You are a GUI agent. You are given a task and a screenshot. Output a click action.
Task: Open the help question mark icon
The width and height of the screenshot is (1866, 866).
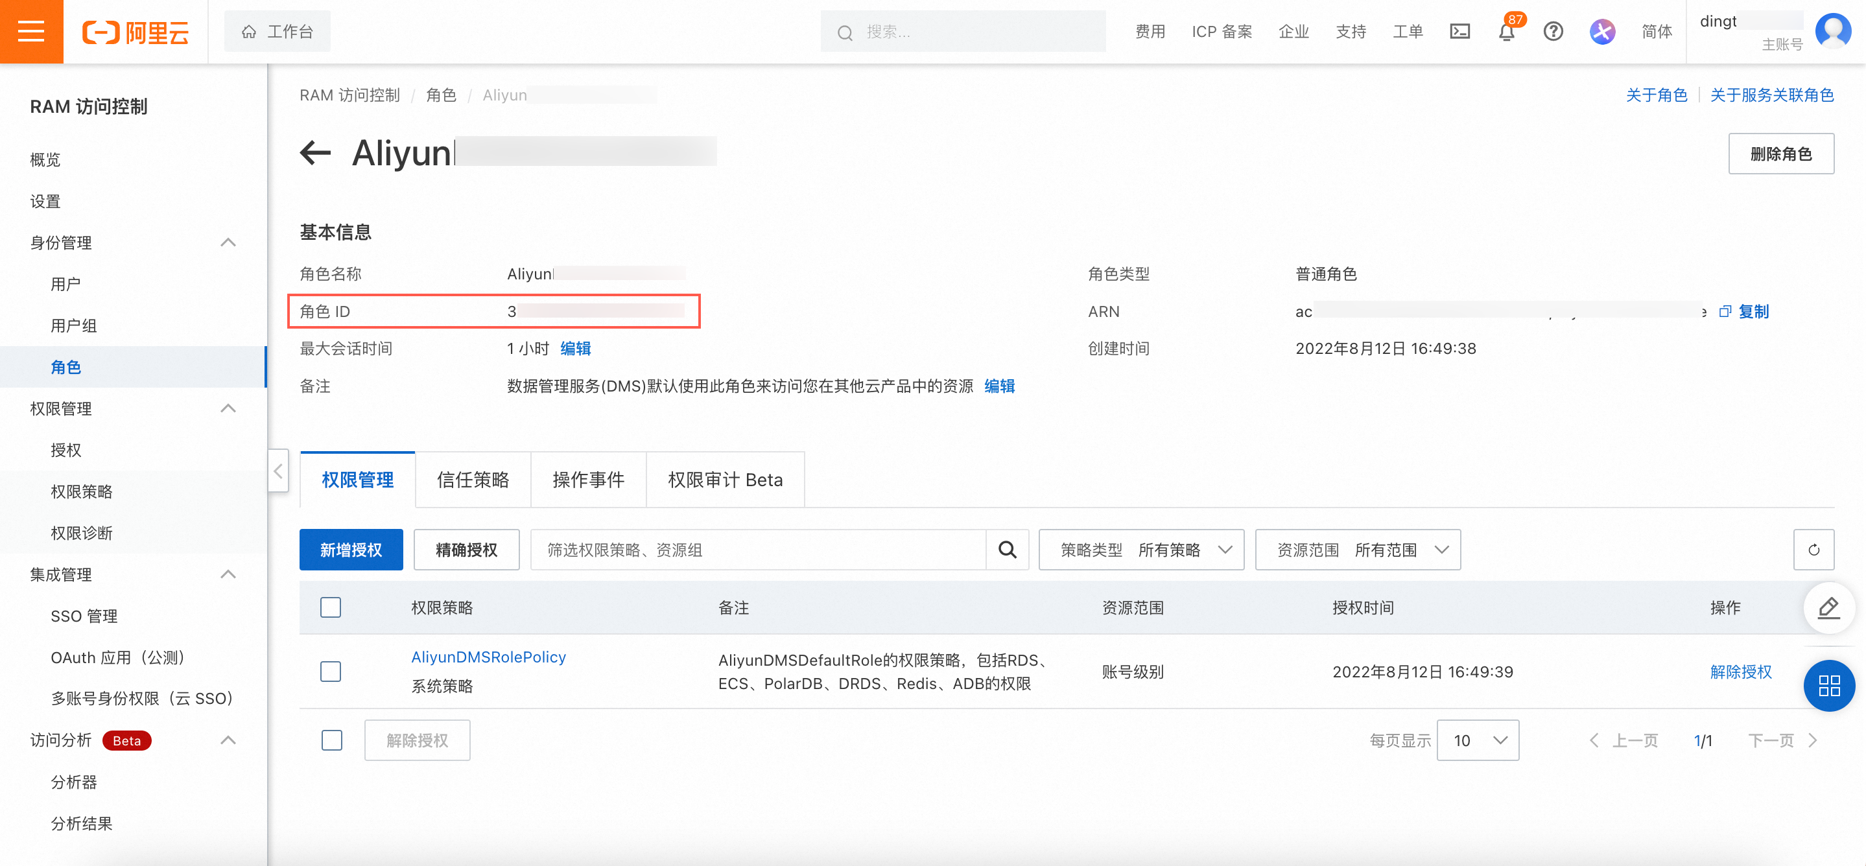coord(1552,31)
